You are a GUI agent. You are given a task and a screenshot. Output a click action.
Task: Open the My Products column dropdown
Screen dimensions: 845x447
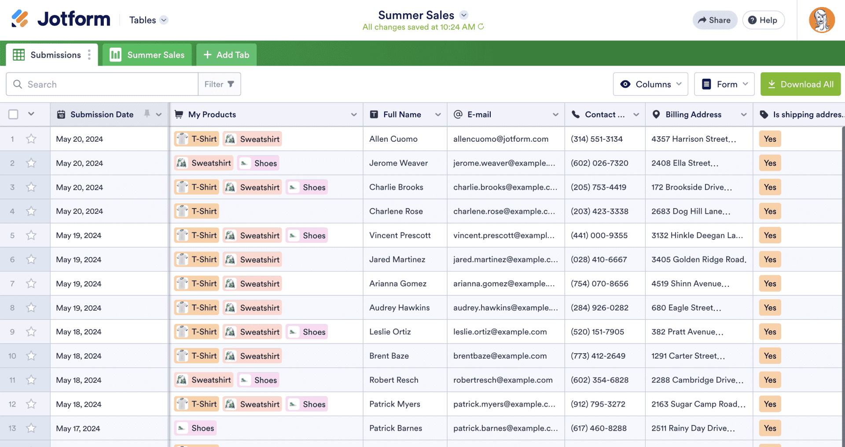pyautogui.click(x=354, y=114)
